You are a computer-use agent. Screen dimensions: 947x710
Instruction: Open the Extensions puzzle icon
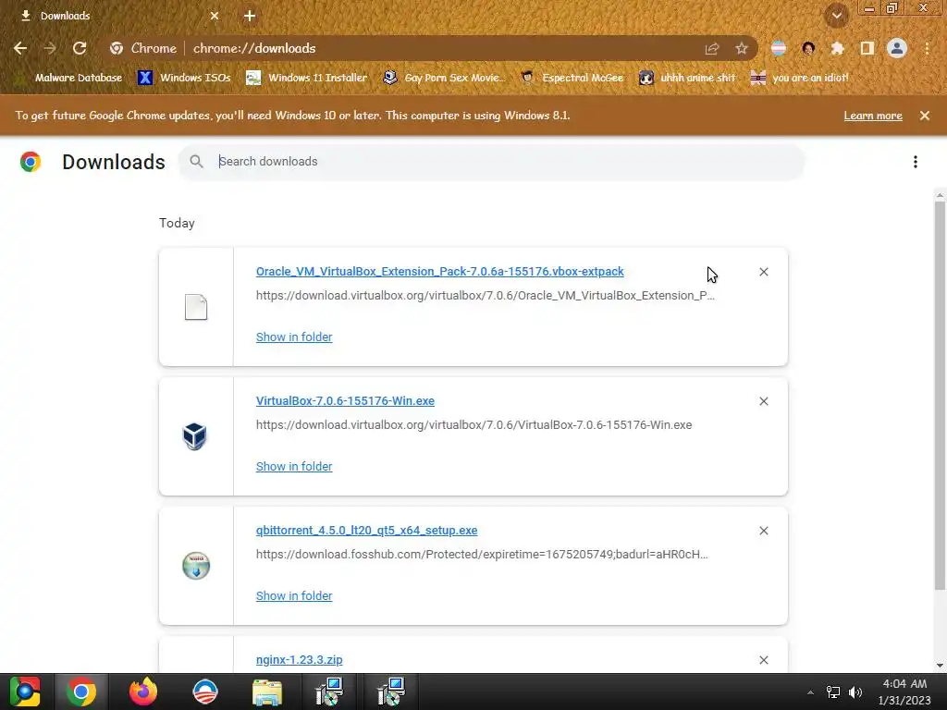pyautogui.click(x=837, y=48)
